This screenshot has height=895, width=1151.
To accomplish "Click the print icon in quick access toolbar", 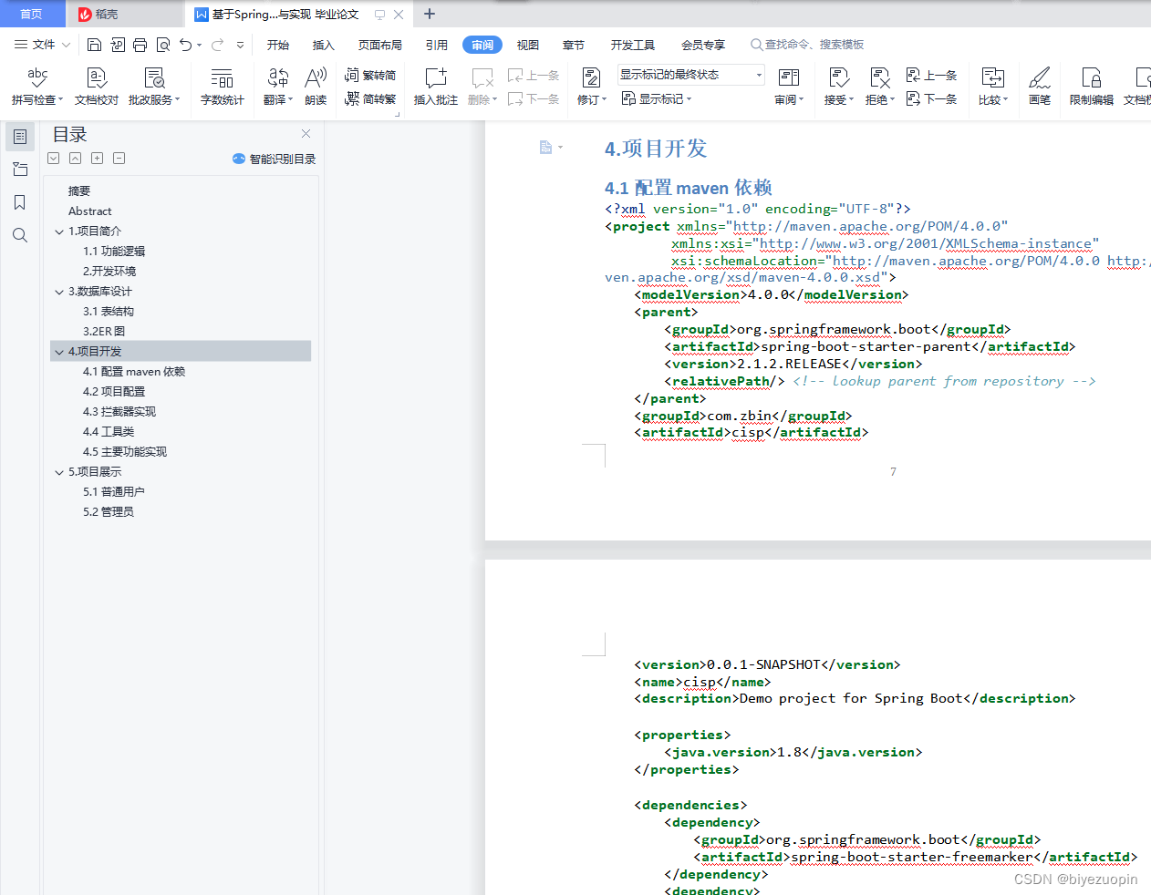I will (140, 45).
